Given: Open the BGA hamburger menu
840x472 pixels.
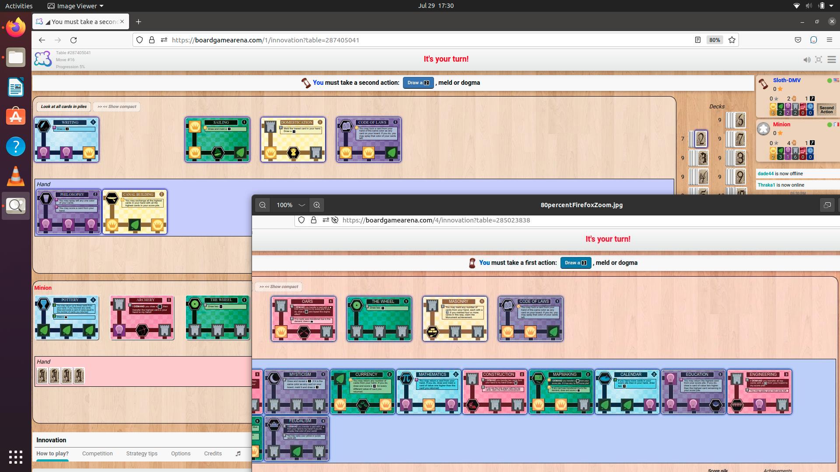Looking at the screenshot, I should [x=832, y=60].
